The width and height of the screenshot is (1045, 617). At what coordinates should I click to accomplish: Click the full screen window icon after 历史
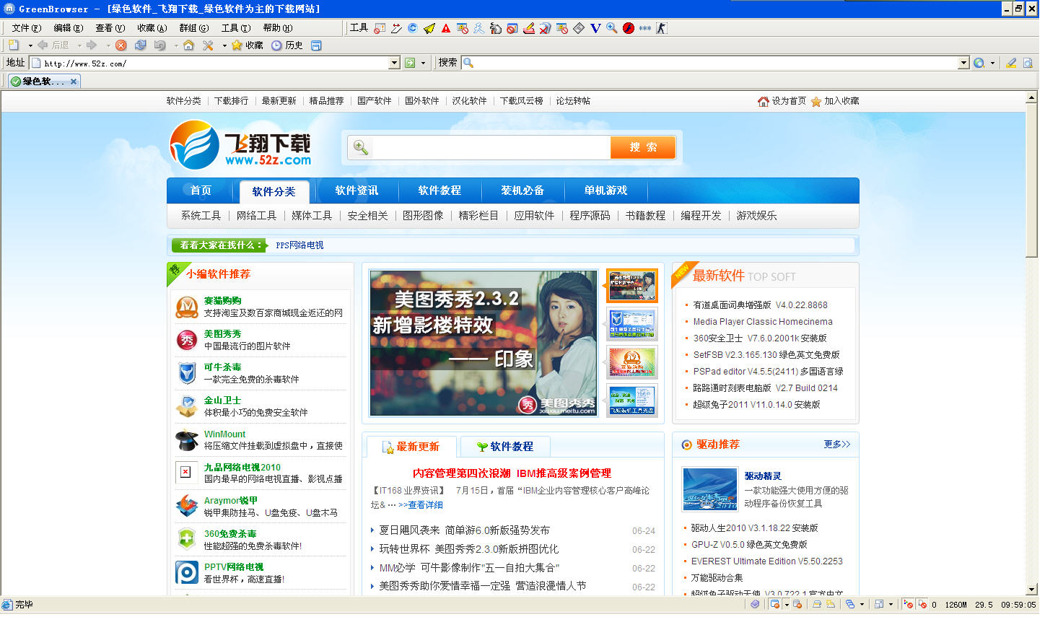316,45
